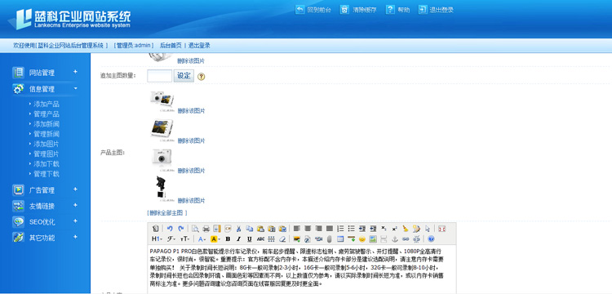Click 删除全部主图 link

point(167,213)
